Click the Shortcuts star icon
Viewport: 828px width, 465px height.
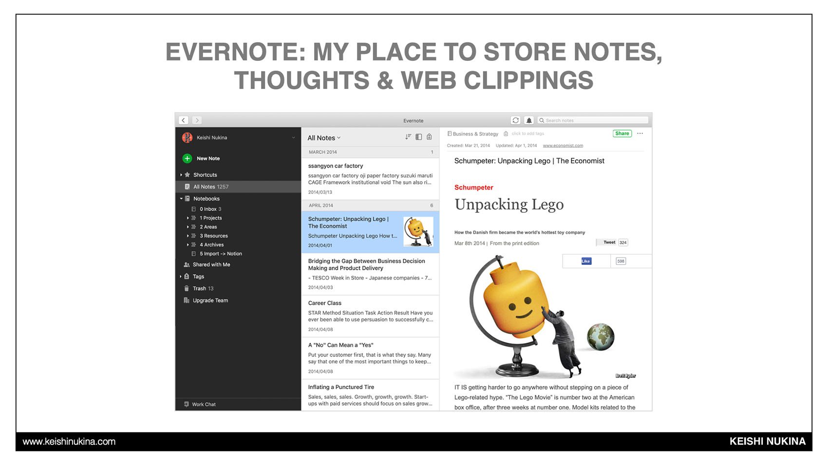[187, 175]
